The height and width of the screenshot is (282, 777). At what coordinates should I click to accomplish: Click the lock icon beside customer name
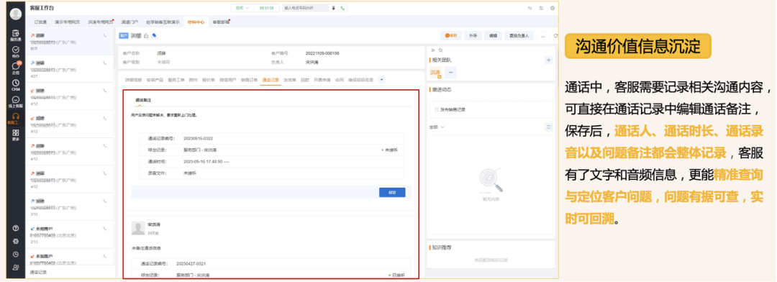[x=146, y=35]
